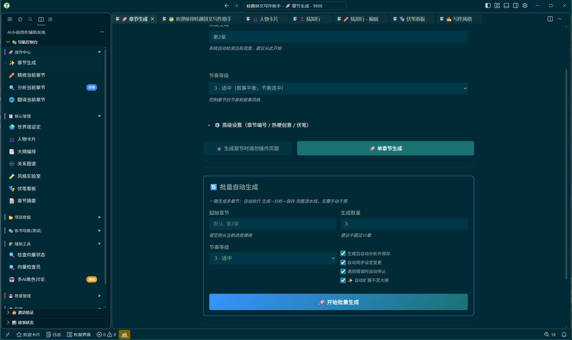Viewport: 572px width, 340px height.
Task: Click the 生成数量 field showing 3
Action: (x=404, y=224)
